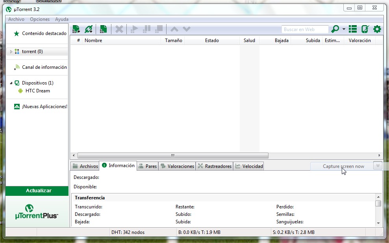Click the Add Torrent toolbar icon
The width and height of the screenshot is (389, 243).
(x=76, y=29)
